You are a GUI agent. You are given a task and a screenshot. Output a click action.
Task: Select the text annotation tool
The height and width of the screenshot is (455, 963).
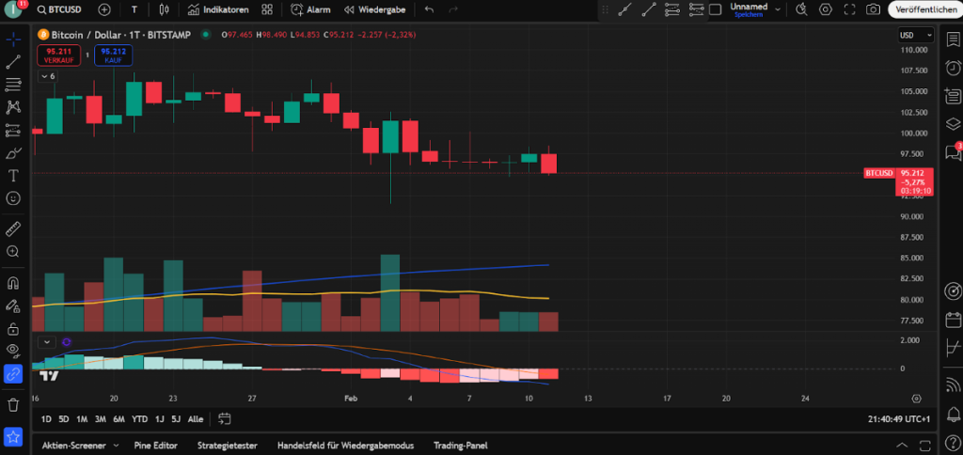pyautogui.click(x=13, y=176)
